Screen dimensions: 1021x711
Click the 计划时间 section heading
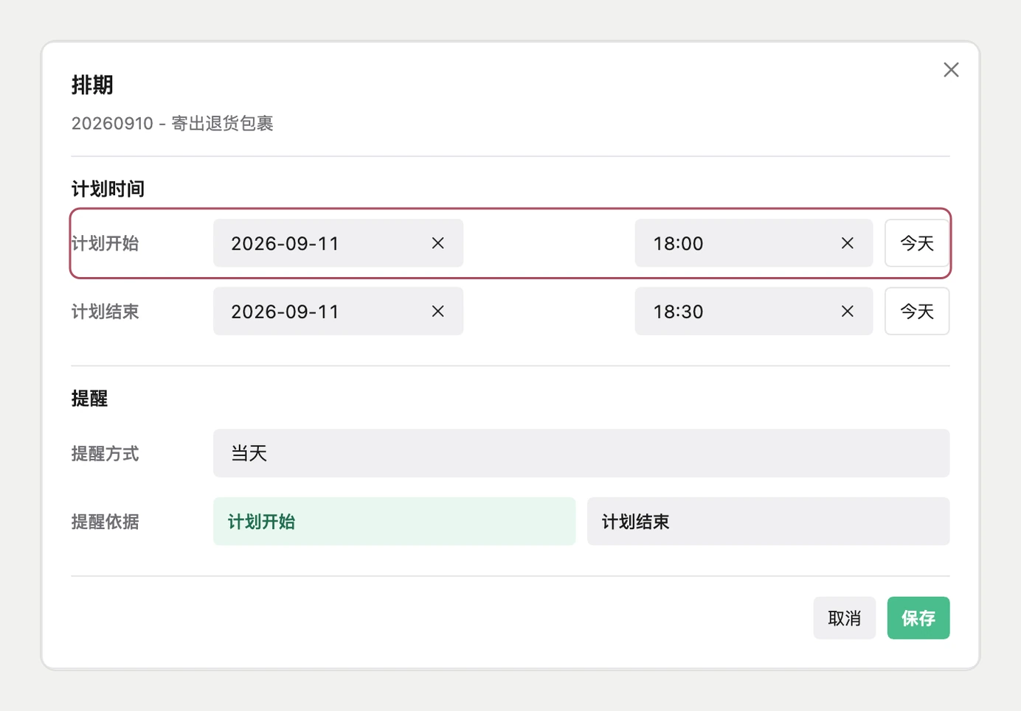[x=108, y=189]
